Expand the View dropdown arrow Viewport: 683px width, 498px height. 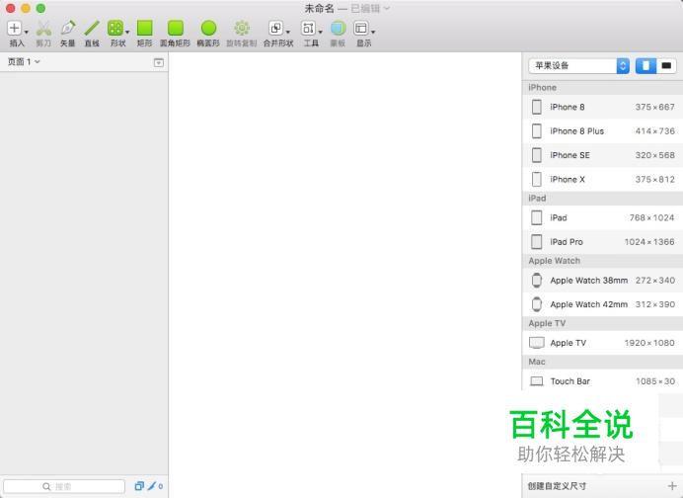pyautogui.click(x=373, y=32)
